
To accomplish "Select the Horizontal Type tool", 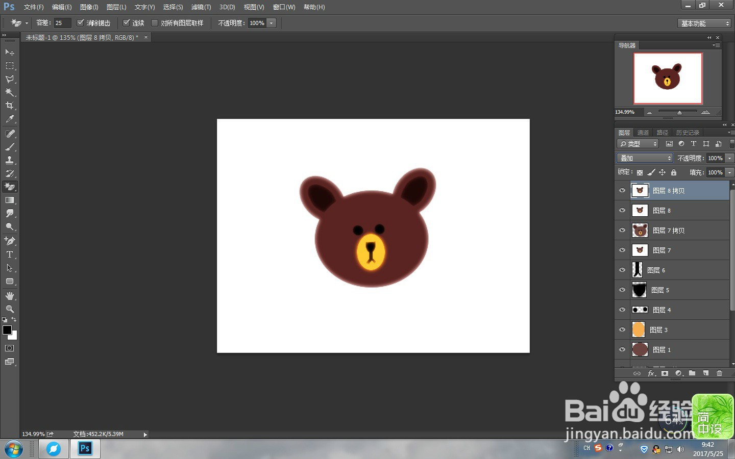I will pyautogui.click(x=10, y=254).
